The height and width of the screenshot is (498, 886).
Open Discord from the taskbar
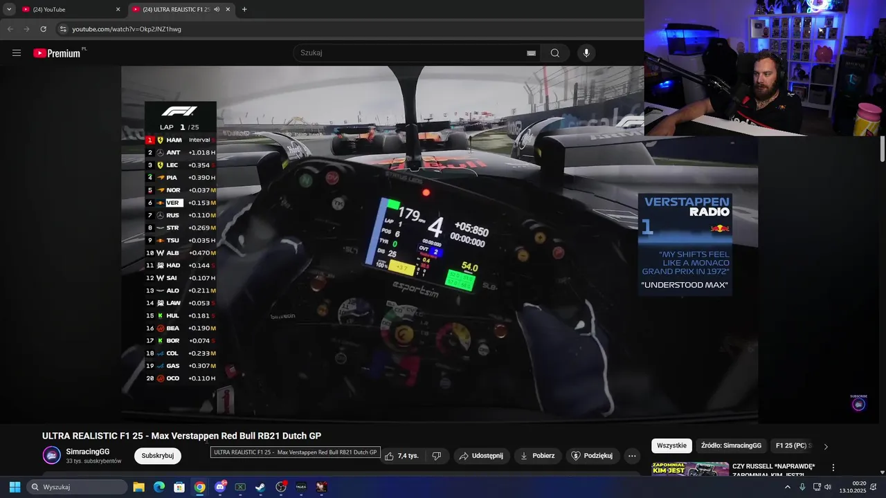(x=220, y=487)
